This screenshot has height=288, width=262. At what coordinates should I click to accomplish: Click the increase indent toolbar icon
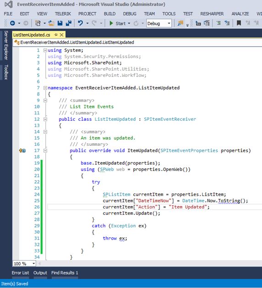[x=207, y=23]
